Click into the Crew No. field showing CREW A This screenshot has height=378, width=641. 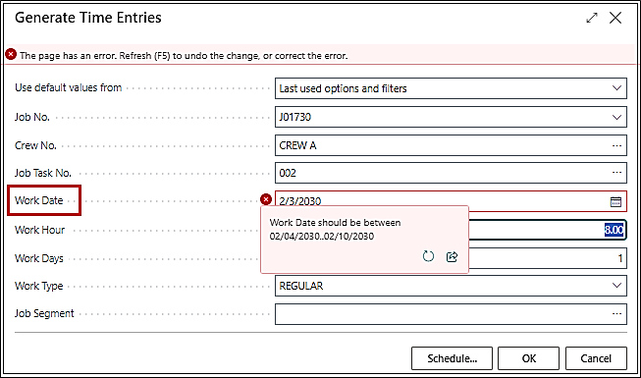[451, 145]
